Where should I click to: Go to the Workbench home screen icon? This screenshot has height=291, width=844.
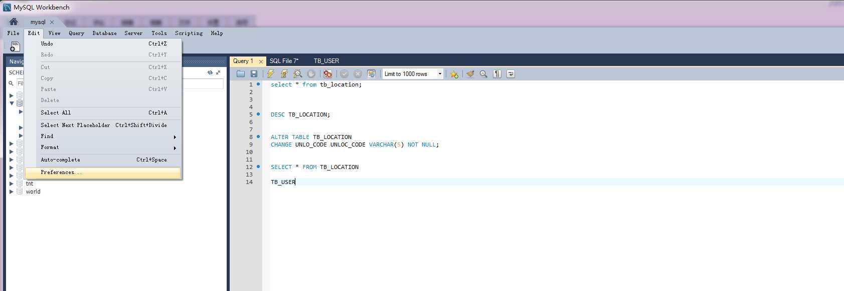[x=14, y=21]
